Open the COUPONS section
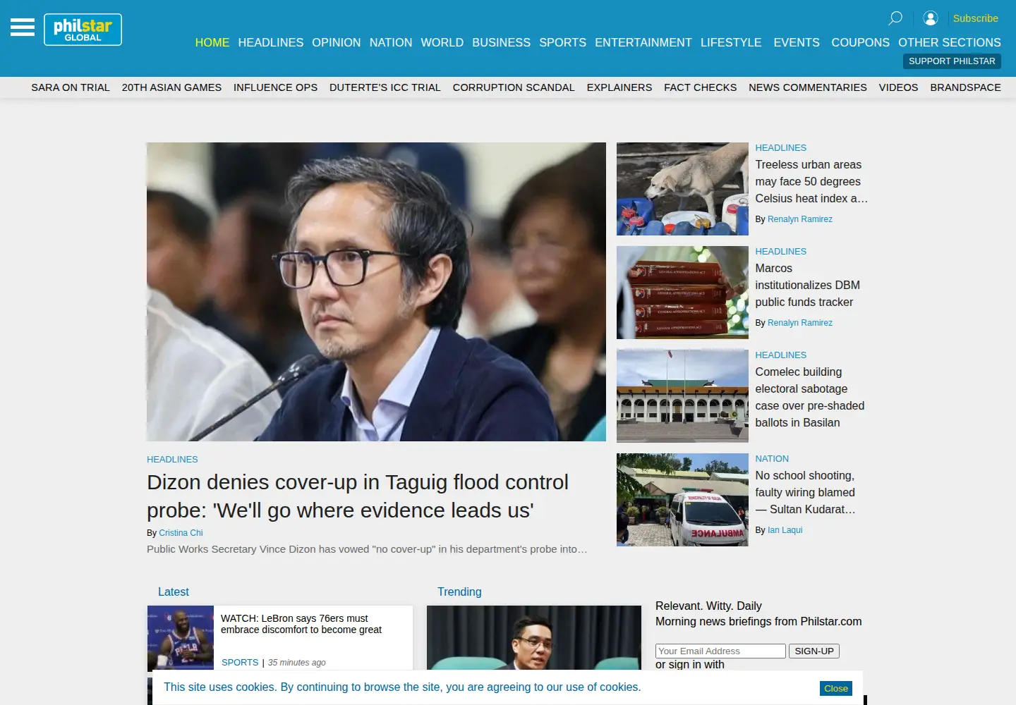The height and width of the screenshot is (705, 1016). [x=861, y=42]
